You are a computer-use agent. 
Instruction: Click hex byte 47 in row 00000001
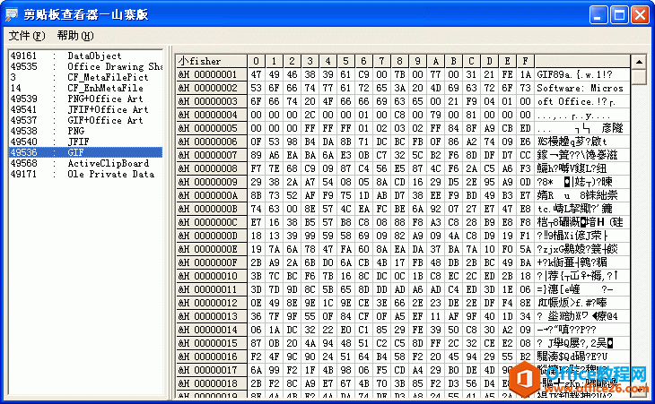256,74
